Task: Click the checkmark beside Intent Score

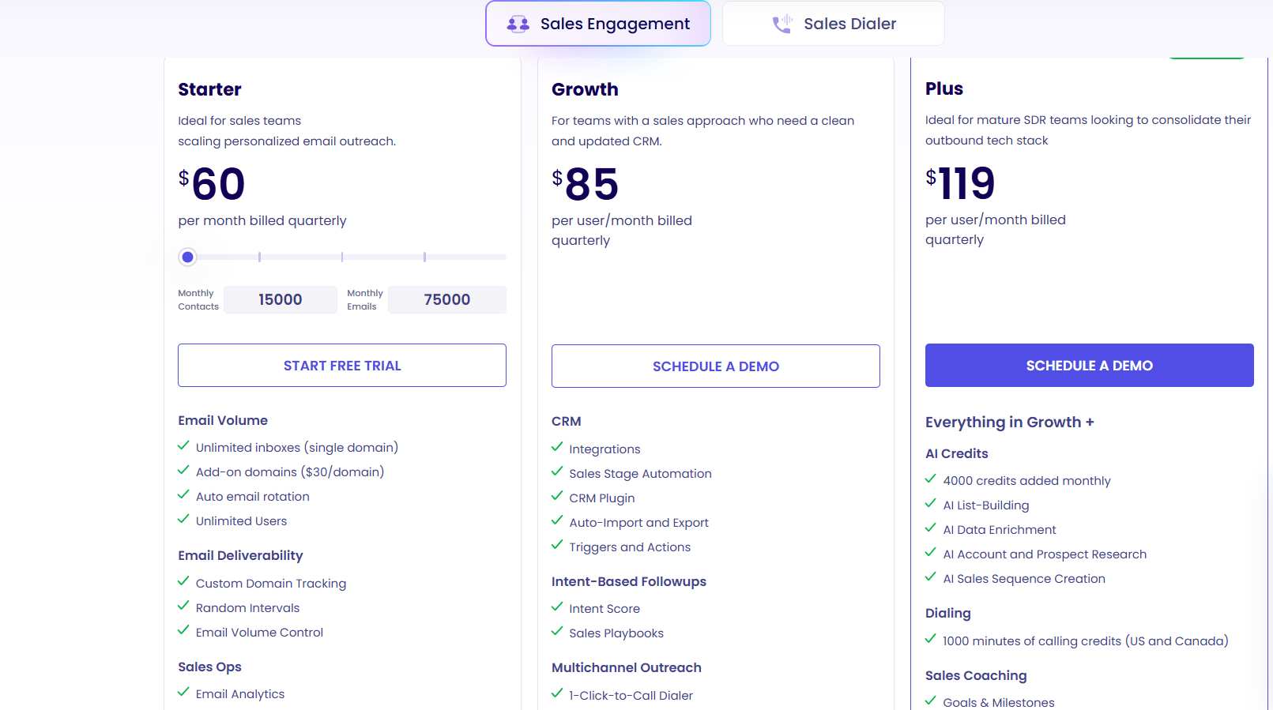Action: click(x=557, y=607)
